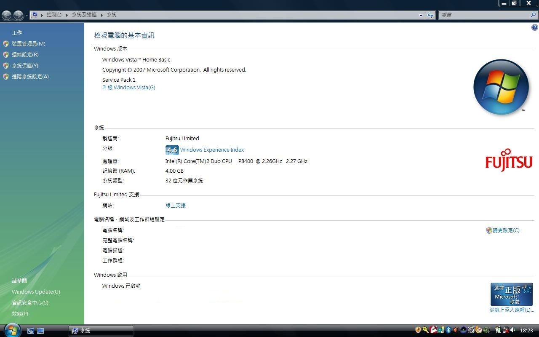539x337 pixels.
Task: Open the blue Help question mark icon
Action: coord(535,27)
